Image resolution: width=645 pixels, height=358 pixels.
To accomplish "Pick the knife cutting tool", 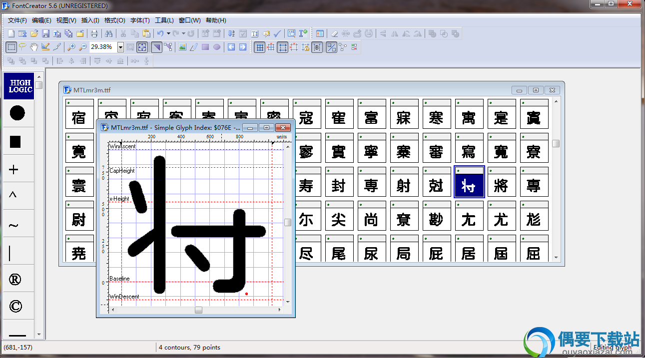I will pos(57,47).
